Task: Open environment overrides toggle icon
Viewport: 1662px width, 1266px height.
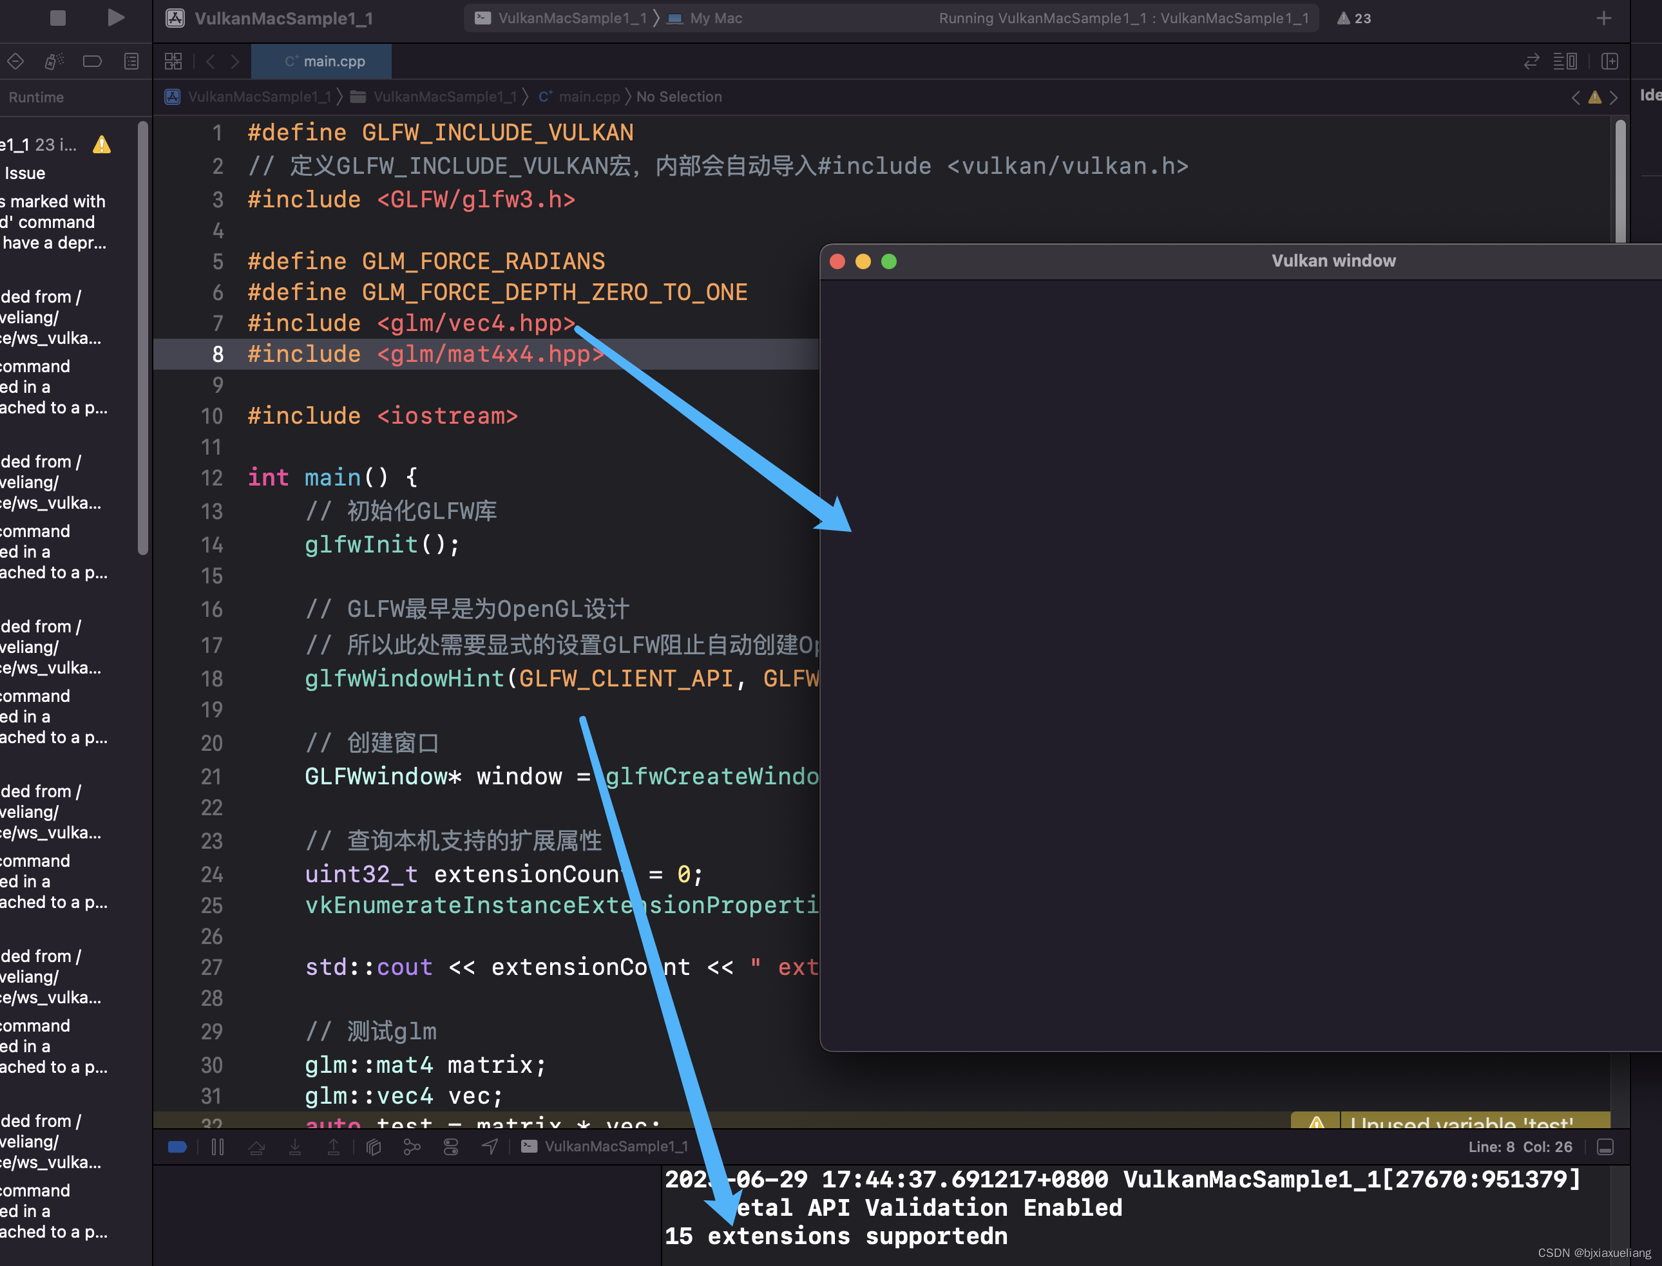Action: (x=451, y=1147)
